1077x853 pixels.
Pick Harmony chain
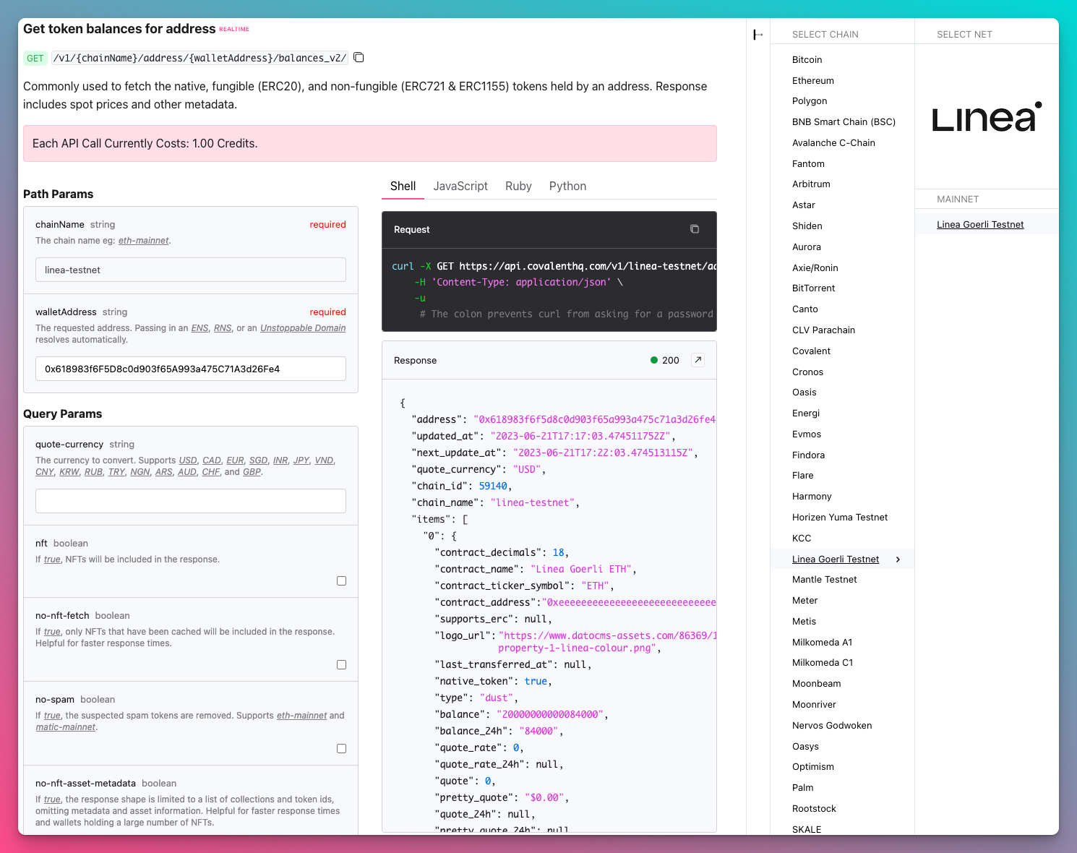(x=812, y=497)
